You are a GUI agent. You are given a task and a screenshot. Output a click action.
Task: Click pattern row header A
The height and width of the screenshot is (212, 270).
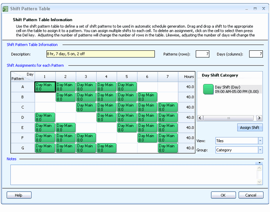click(23, 87)
